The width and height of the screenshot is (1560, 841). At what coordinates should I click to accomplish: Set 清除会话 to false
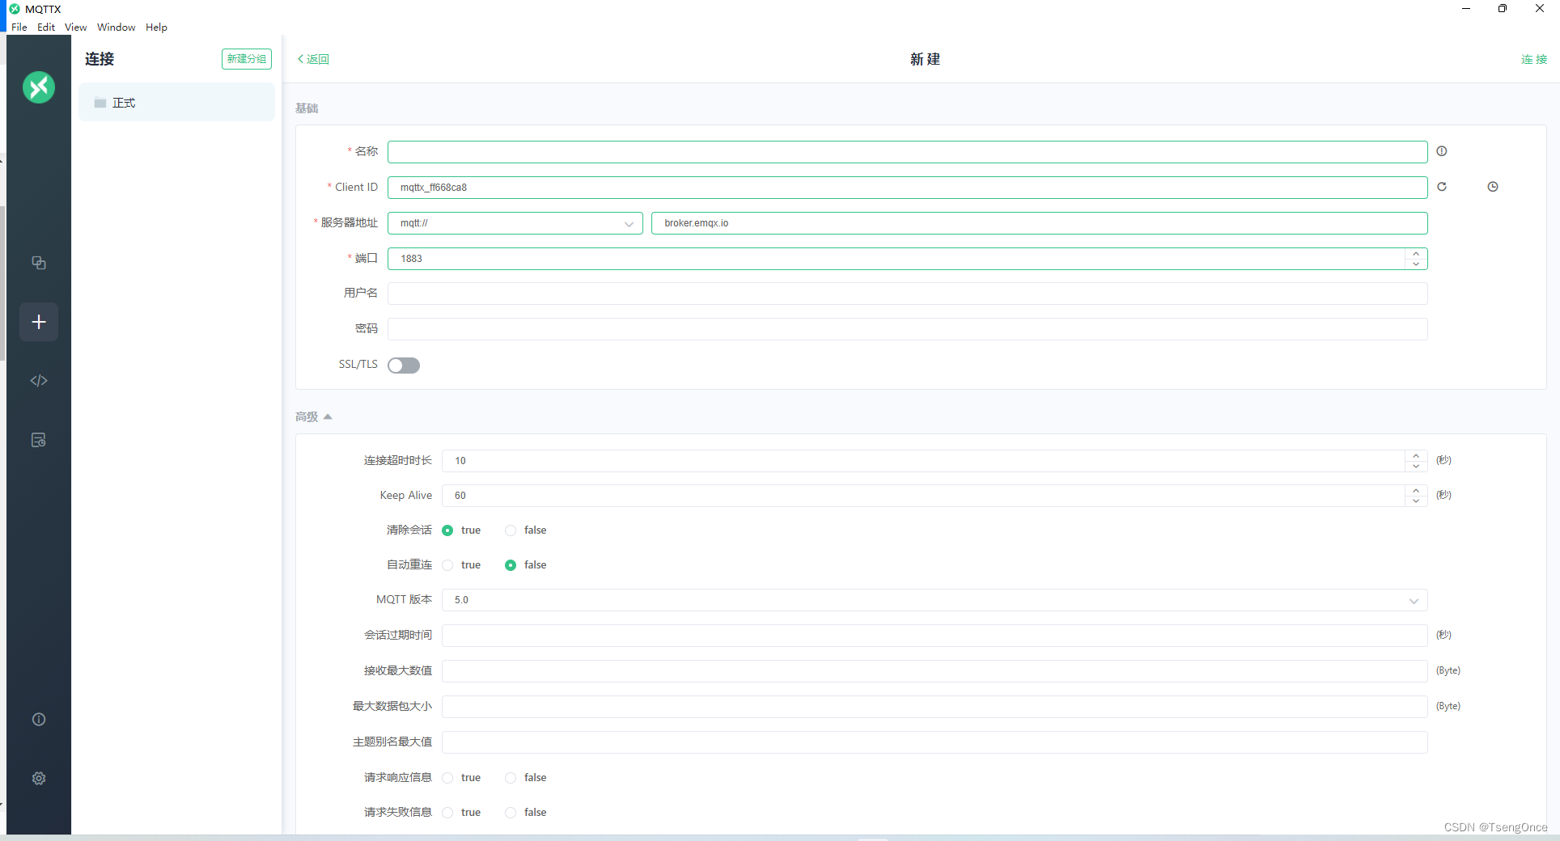coord(511,530)
